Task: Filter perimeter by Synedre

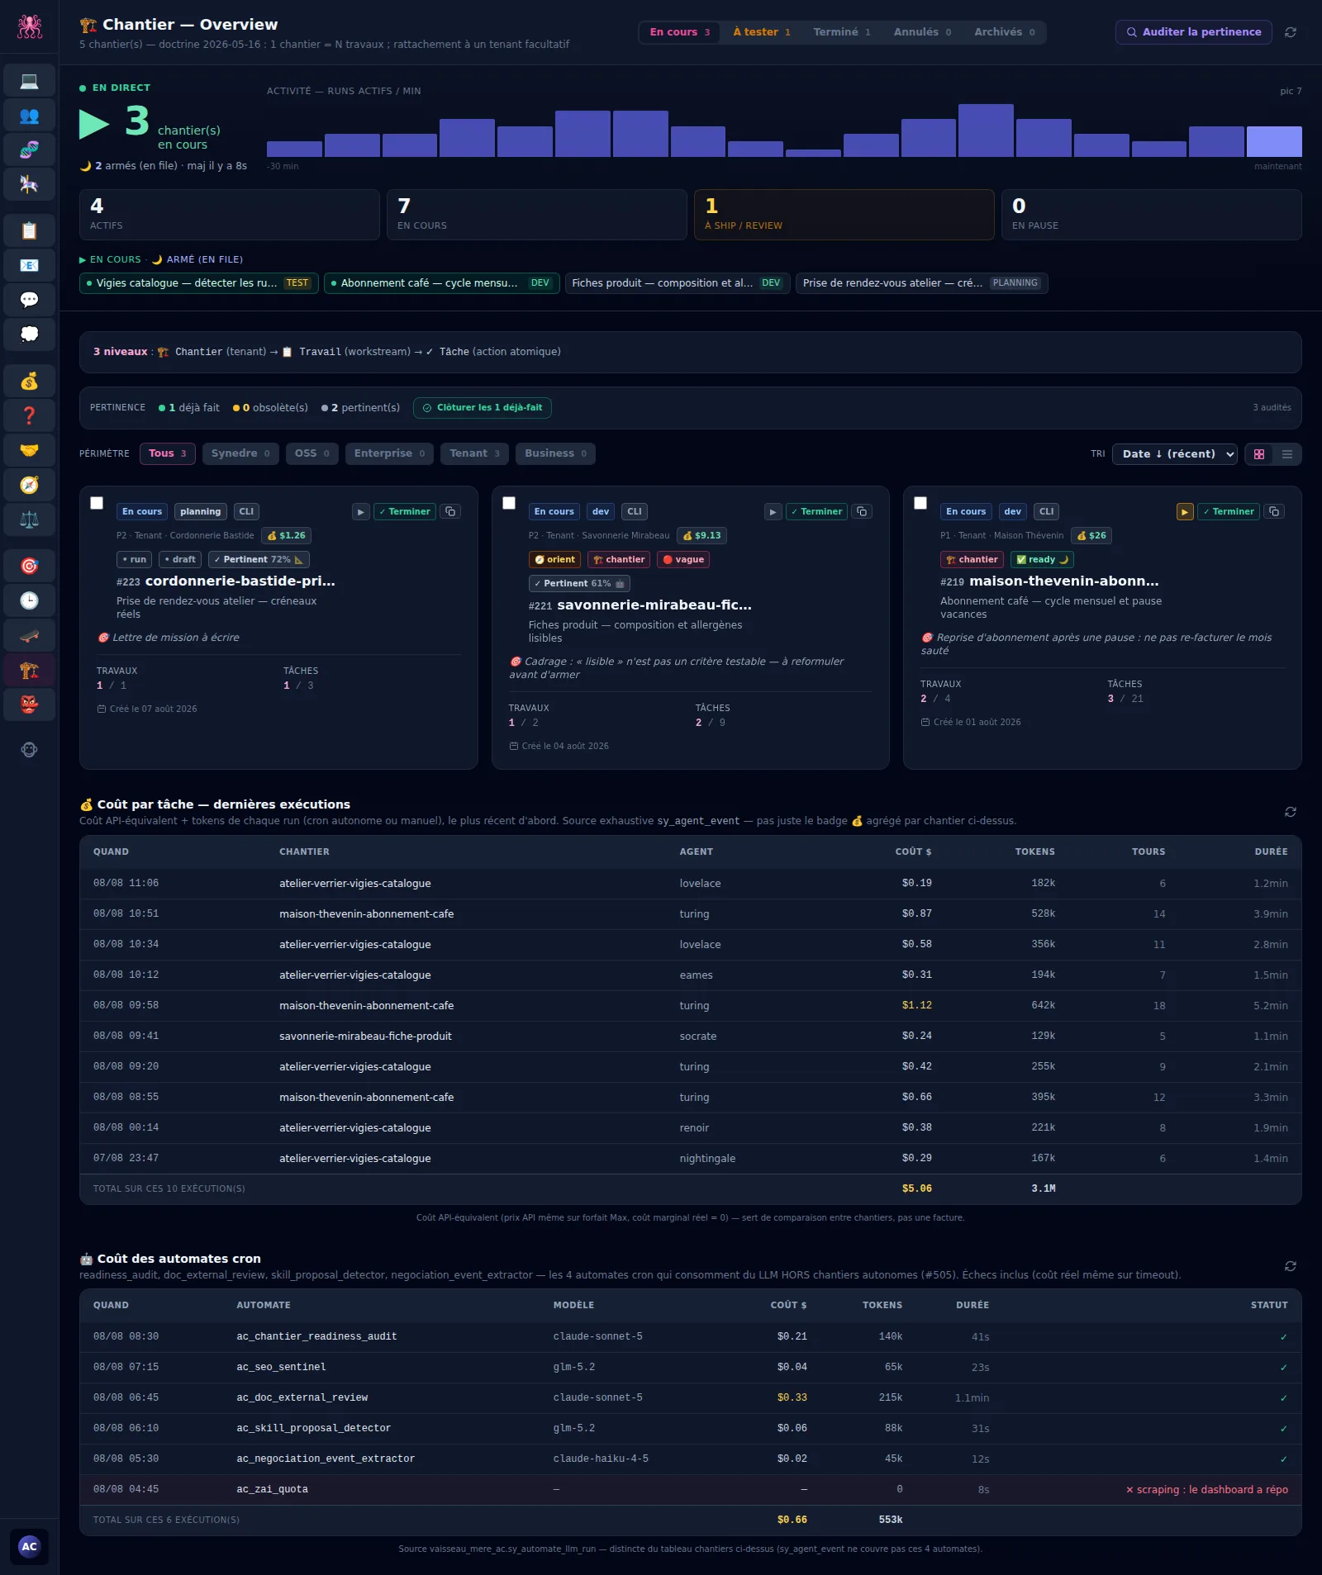Action: 240,453
